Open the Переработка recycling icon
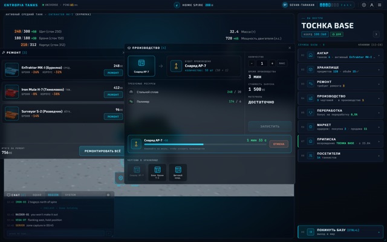 point(310,113)
